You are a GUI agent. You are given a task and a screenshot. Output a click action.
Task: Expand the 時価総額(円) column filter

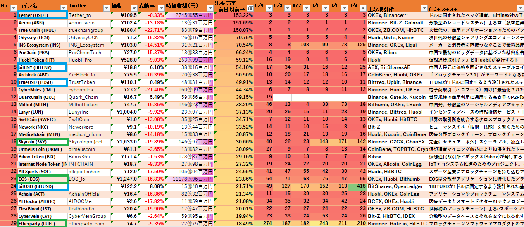pos(210,8)
